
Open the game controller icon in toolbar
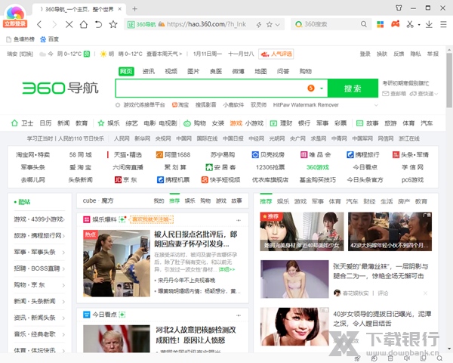tap(394, 24)
